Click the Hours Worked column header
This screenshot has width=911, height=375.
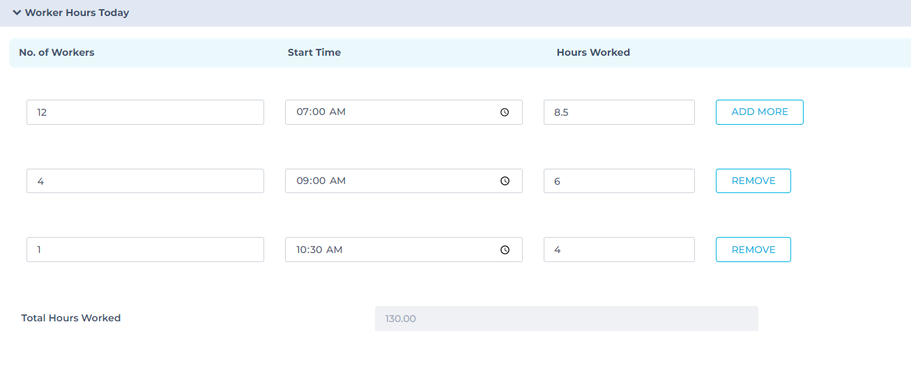[593, 53]
